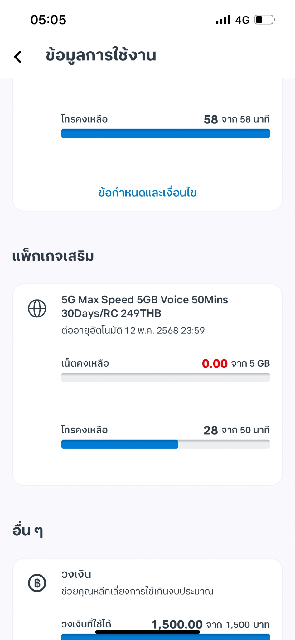Image resolution: width=295 pixels, height=640 pixels.
Task: Tap the battery status icon
Action: coord(264,20)
